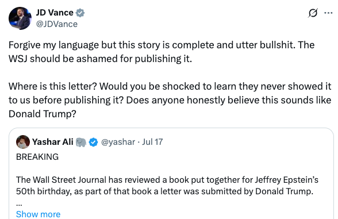Image resolution: width=338 pixels, height=219 pixels.
Task: Click the truncation ellipsis above Show more
Action: pyautogui.click(x=19, y=203)
